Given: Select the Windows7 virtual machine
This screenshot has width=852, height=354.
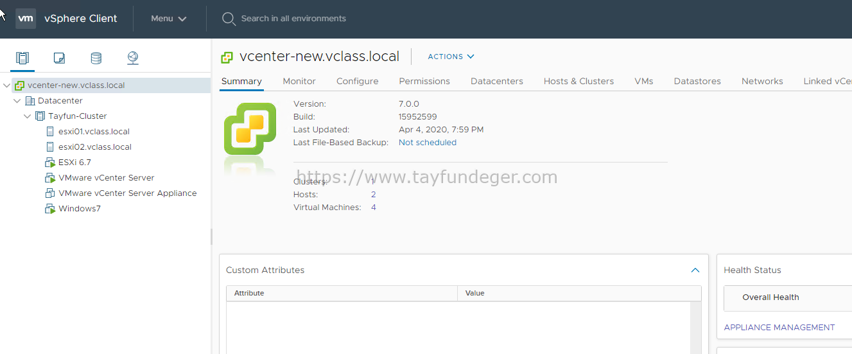Looking at the screenshot, I should [80, 209].
